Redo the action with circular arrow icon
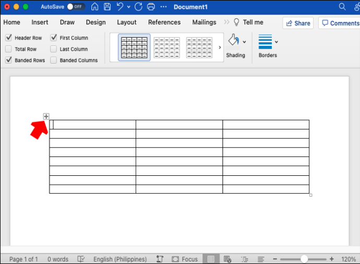The width and height of the screenshot is (360, 264). [138, 7]
